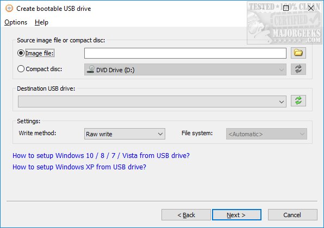Open the Windows 10 / 8 / 7 / Vista setup link
Viewport: 324px width, 228px height.
coord(101,155)
